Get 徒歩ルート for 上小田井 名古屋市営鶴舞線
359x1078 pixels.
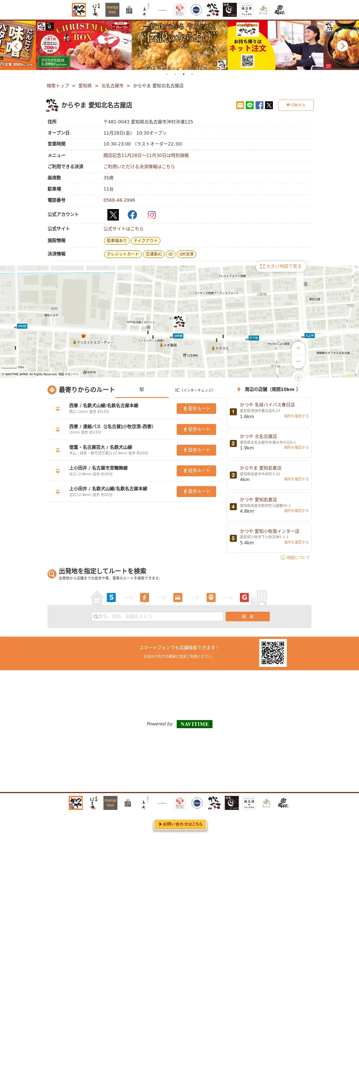point(196,471)
